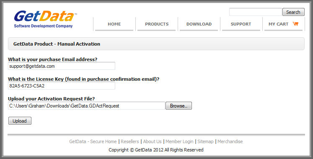This screenshot has height=159, width=313.
Task: Open GetData - Secure Home footer link
Action: click(x=93, y=141)
